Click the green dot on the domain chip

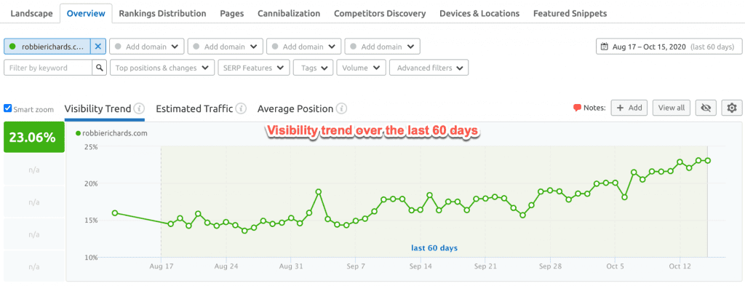[12, 47]
